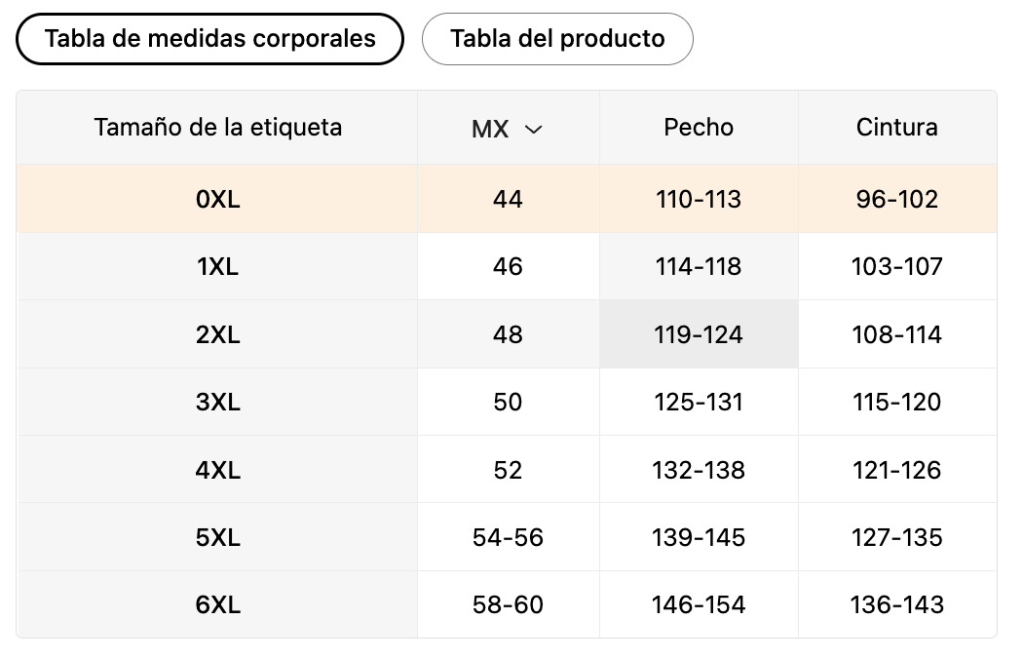Screen dimensions: 1023x659
Task: Pick the 4XL label cell
Action: (217, 470)
